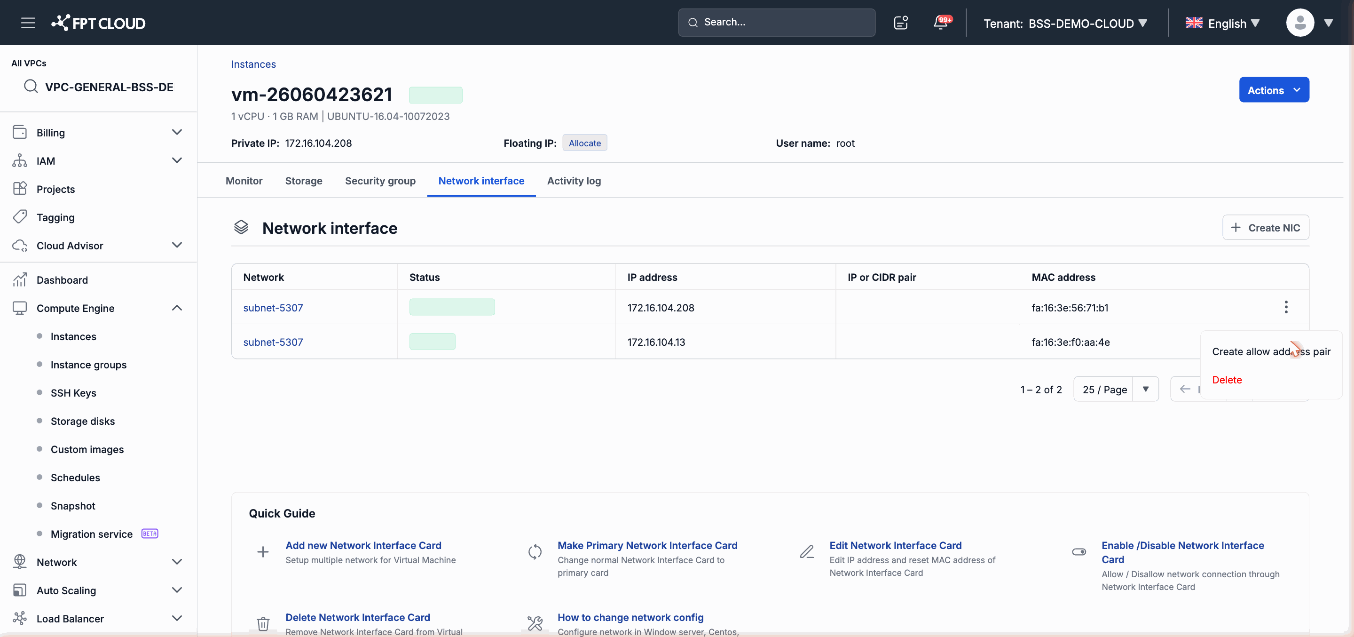
Task: Open Storage disks in the sidebar
Action: tap(83, 421)
